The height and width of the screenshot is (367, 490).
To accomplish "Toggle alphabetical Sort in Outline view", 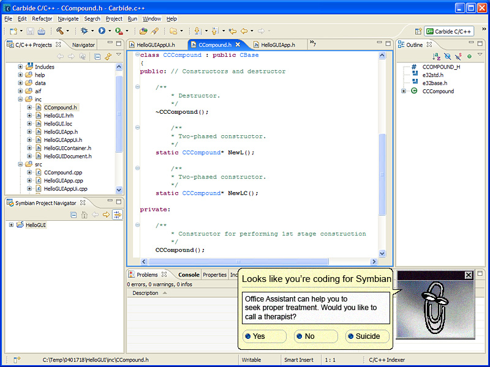I will pos(437,56).
